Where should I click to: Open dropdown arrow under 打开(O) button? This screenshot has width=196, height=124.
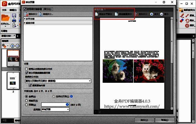point(5,26)
